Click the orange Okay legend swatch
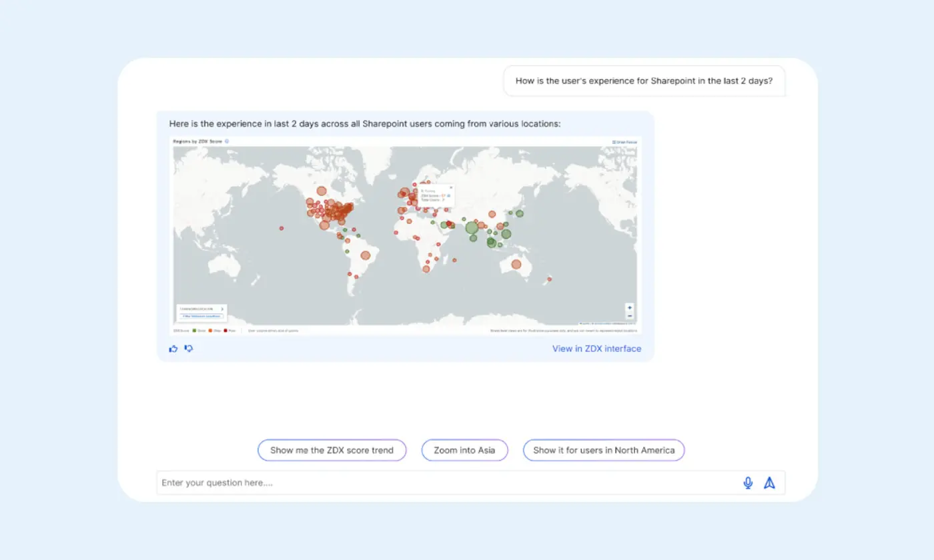The image size is (934, 560). pos(210,330)
